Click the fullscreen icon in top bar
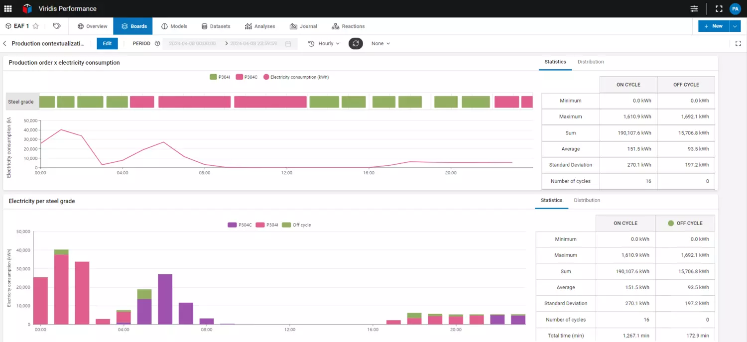The height and width of the screenshot is (342, 747). 719,8
